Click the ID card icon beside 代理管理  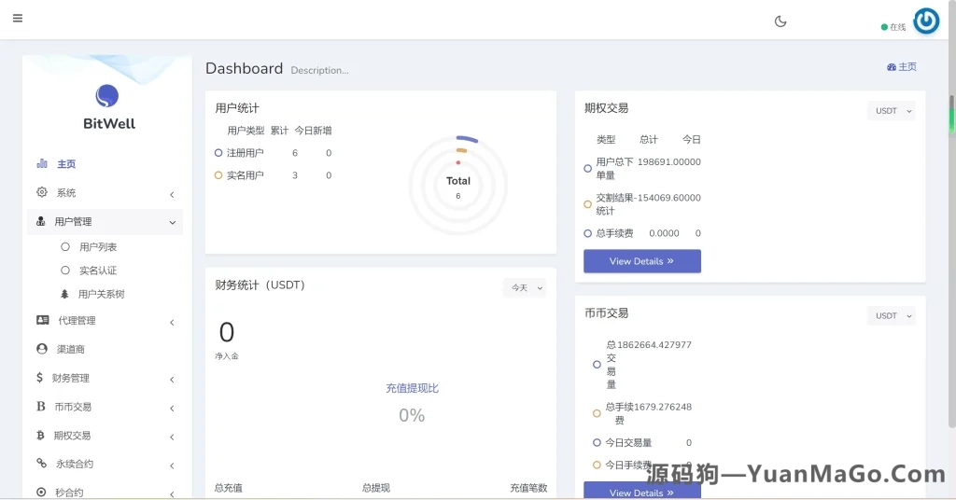[43, 320]
